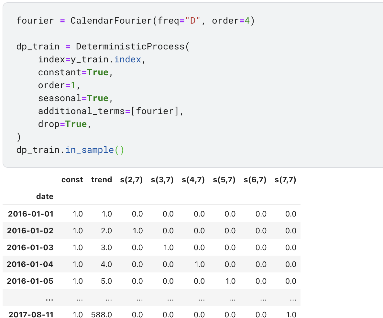Place cursor on index=y_train.index line

[90, 59]
